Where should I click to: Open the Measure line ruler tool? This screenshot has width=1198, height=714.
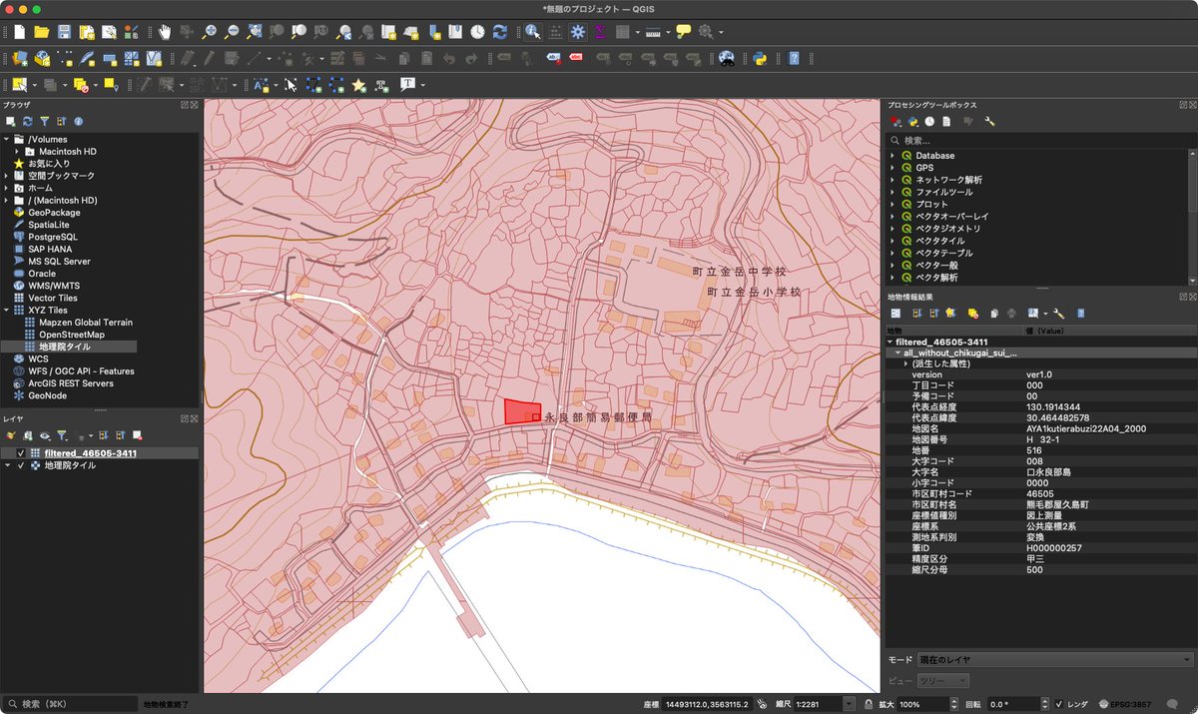(652, 32)
